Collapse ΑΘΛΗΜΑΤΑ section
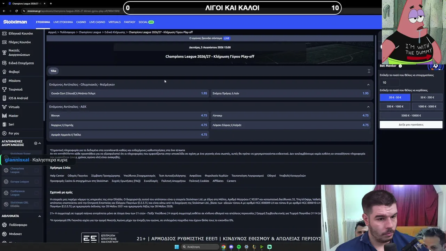Image resolution: width=446 pixels, height=251 pixels. pos(39,216)
